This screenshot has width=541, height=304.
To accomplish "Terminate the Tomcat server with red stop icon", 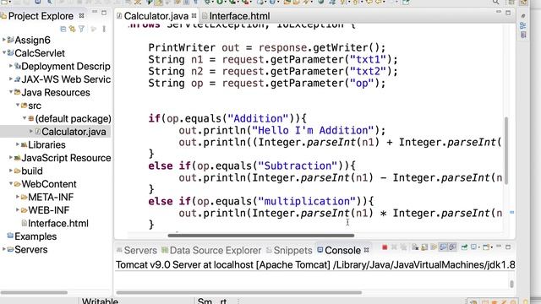I will point(385,247).
